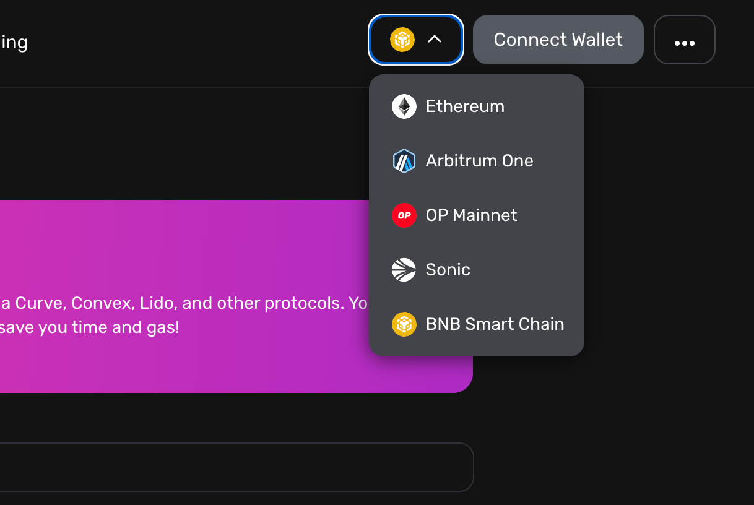Choose Sonic from the network menu
Image resolution: width=754 pixels, height=505 pixels.
[448, 270]
